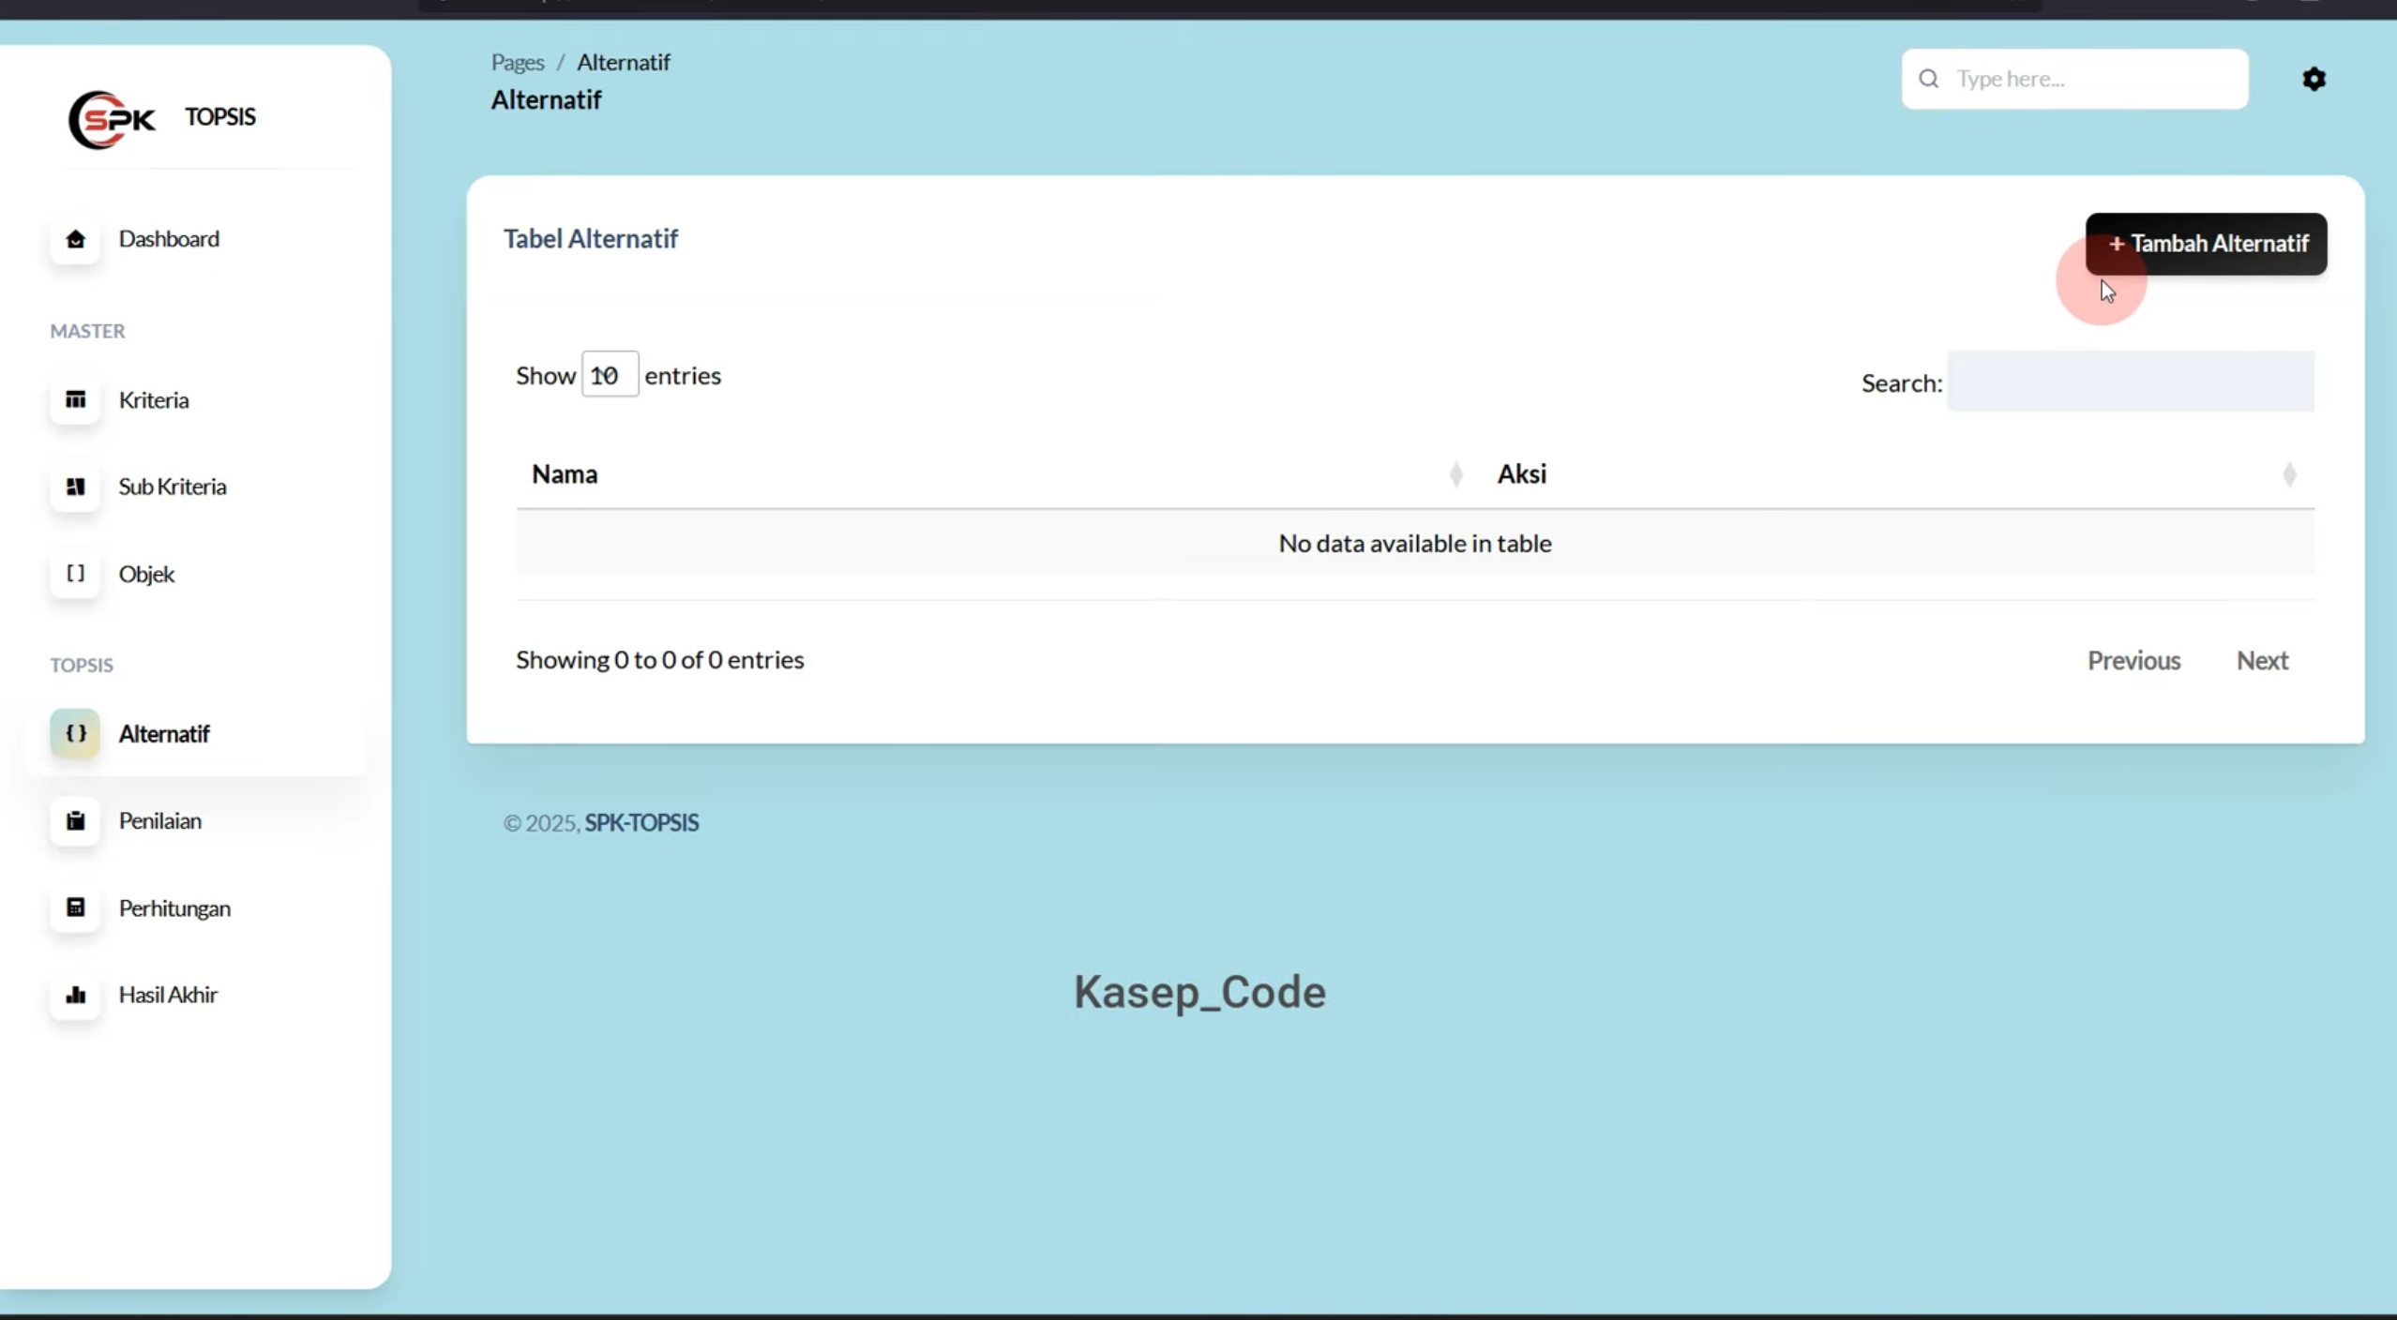Select the Objek menu label

coord(146,574)
